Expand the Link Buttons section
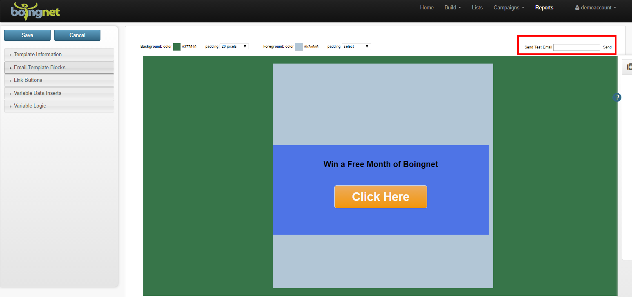 coord(59,80)
